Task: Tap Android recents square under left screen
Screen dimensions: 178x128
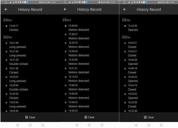Action: pyautogui.click(x=43, y=125)
